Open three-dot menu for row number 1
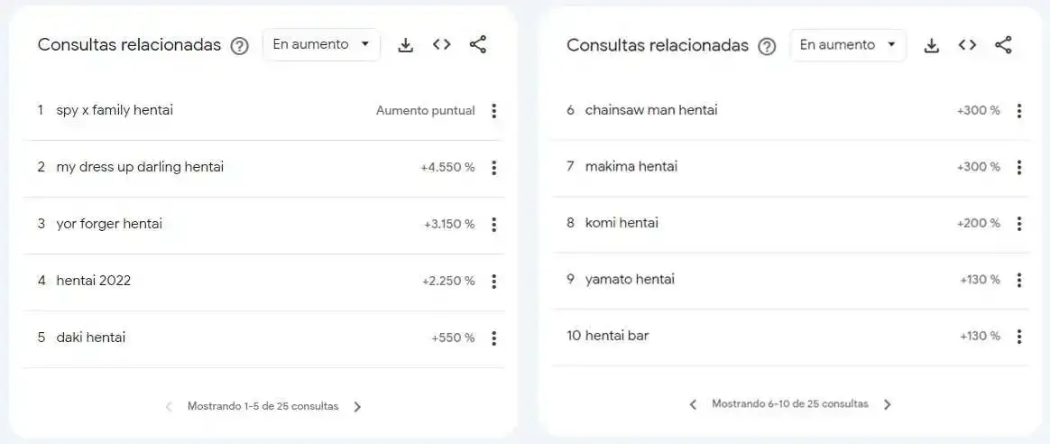The width and height of the screenshot is (1050, 444). coord(494,110)
